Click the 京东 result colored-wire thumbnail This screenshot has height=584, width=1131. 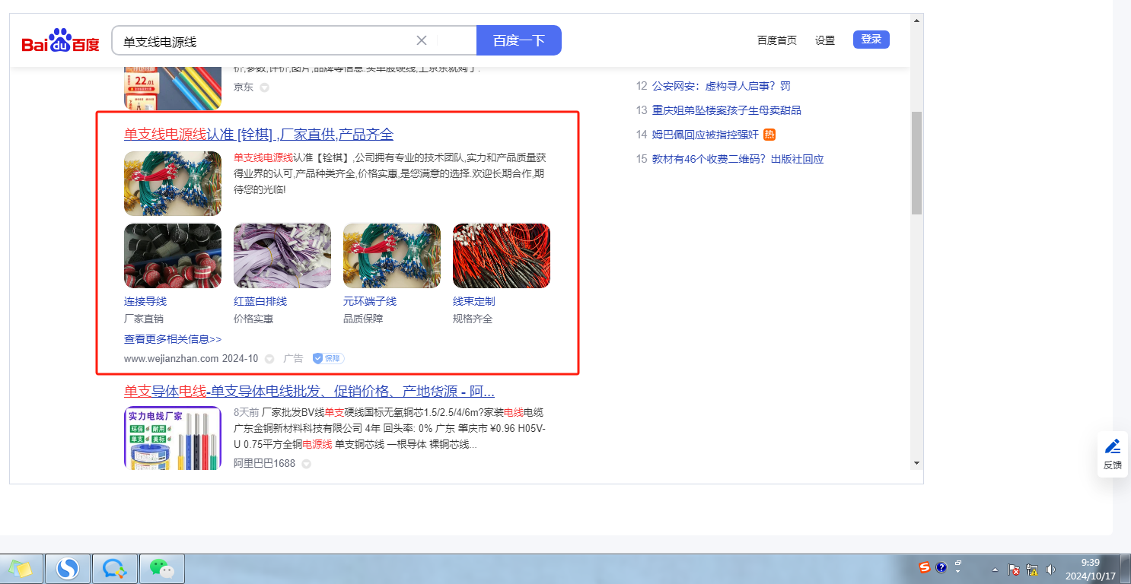(x=173, y=88)
